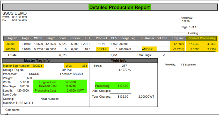This screenshot has height=116, width=220.
Task: Click the Original Cost: 12.5000 line in Master Tag Info
Action: coord(57,82)
